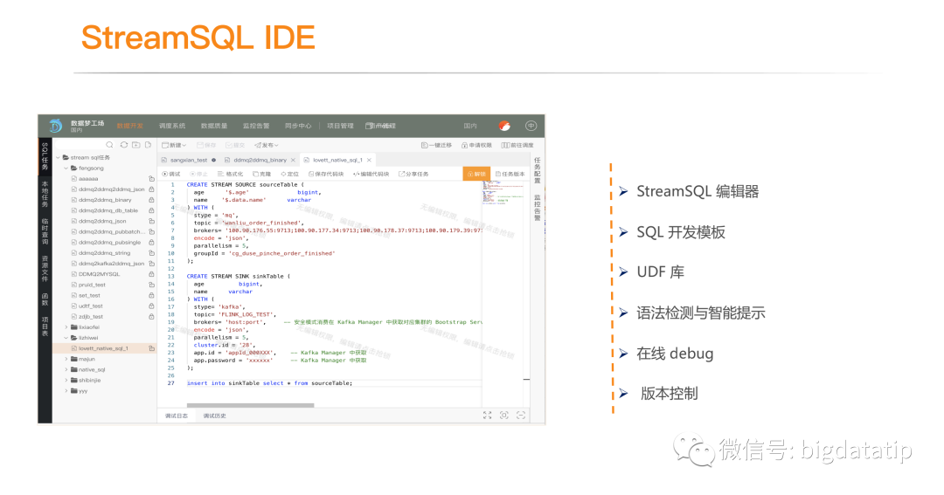Click the orange 解锁 unlock button
The width and height of the screenshot is (944, 495).
click(x=476, y=174)
